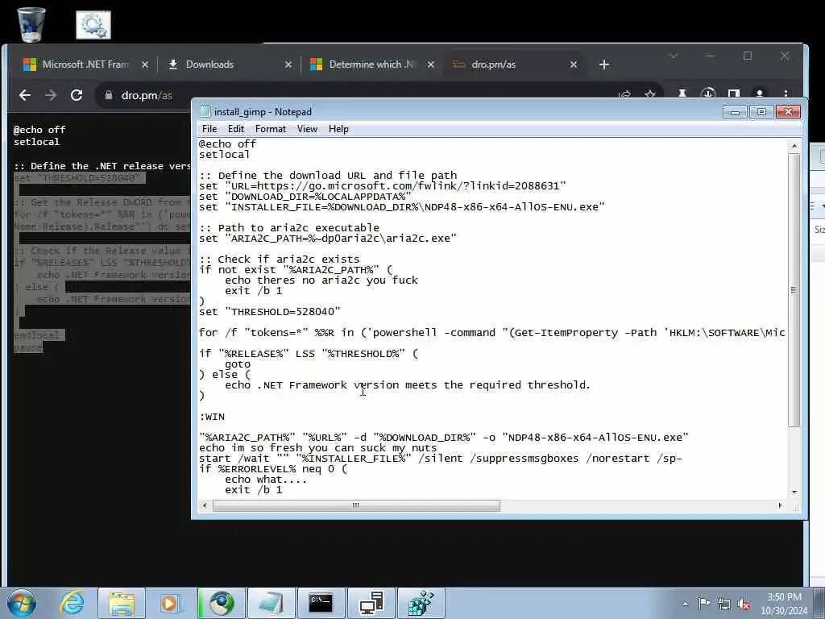Switch to the browser taskbar button

pos(222,603)
